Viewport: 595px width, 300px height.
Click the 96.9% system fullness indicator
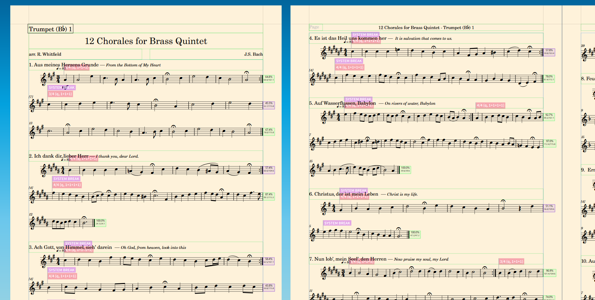(550, 272)
